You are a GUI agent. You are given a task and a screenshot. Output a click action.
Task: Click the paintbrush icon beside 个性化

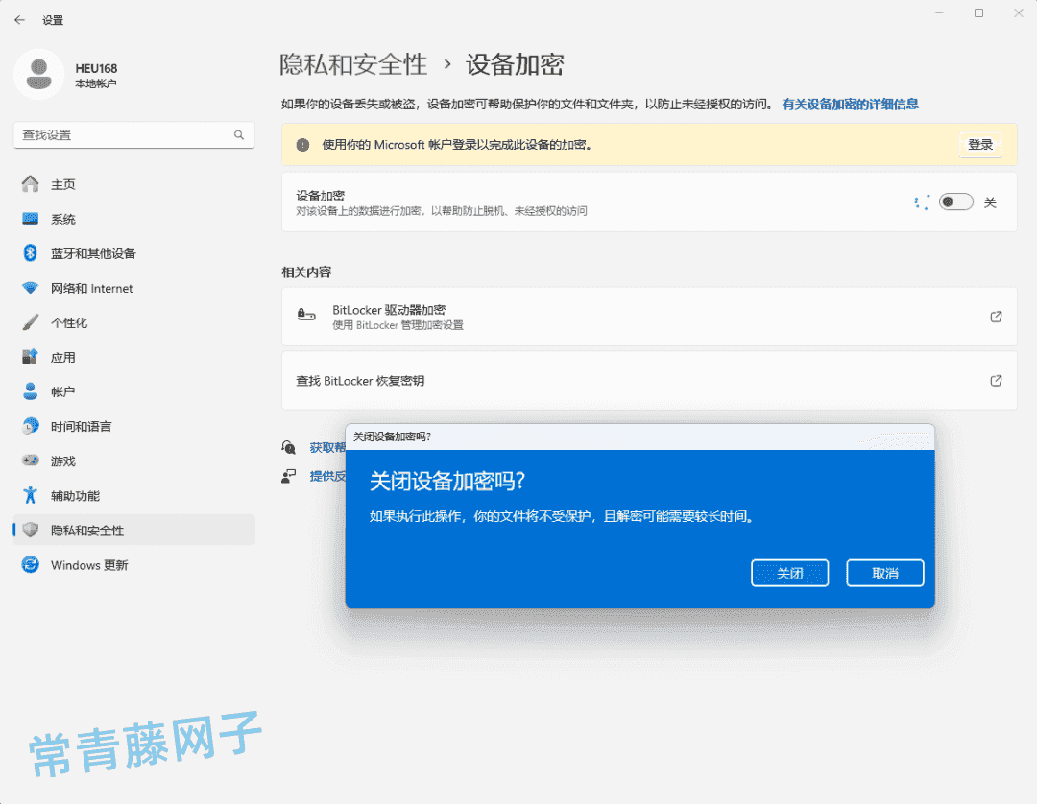tap(31, 322)
